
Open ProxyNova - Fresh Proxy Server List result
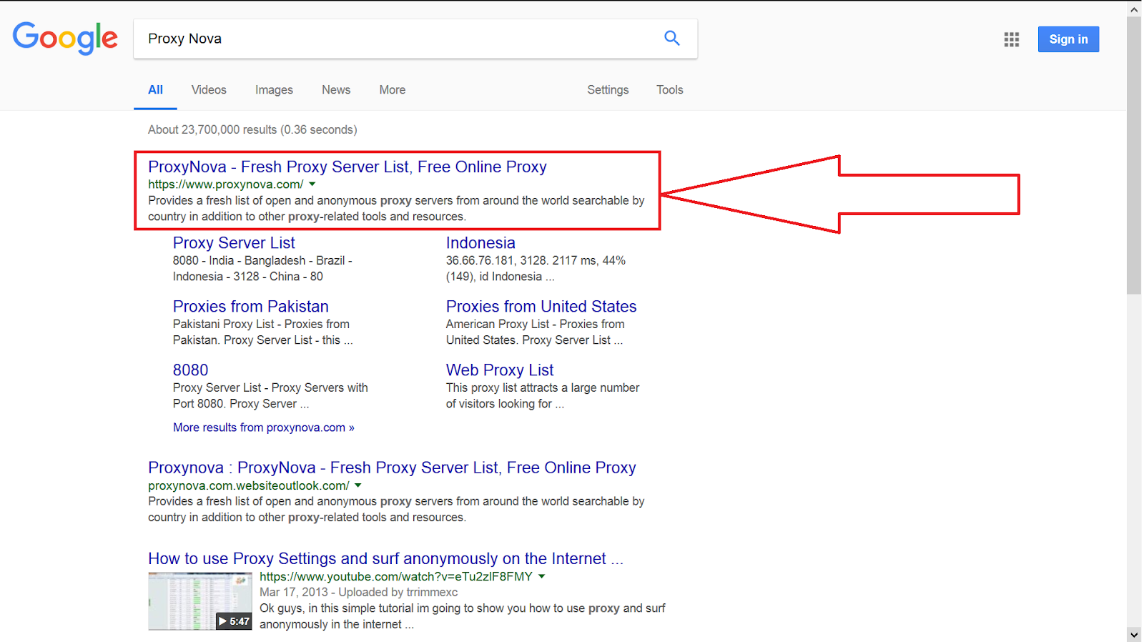point(347,167)
